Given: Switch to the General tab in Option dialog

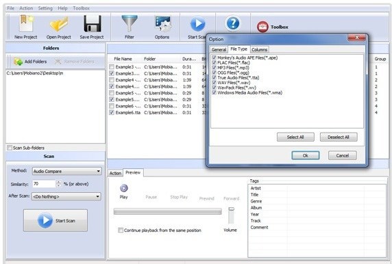Looking at the screenshot, I should pyautogui.click(x=219, y=49).
